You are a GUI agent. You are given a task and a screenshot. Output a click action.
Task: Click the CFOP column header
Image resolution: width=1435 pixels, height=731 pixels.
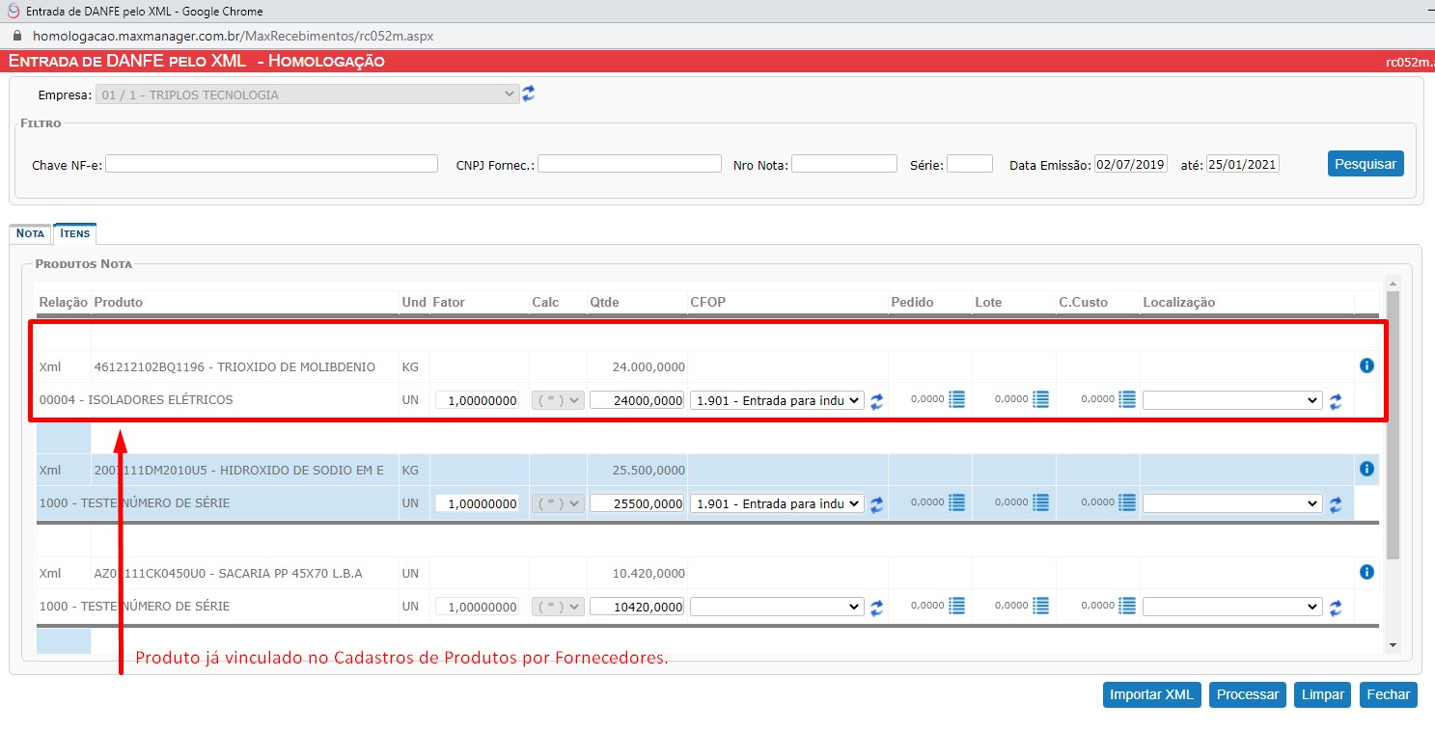707,302
